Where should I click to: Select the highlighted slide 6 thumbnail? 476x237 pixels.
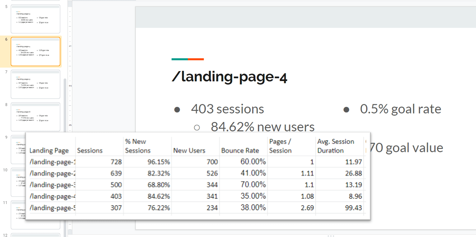pos(35,51)
